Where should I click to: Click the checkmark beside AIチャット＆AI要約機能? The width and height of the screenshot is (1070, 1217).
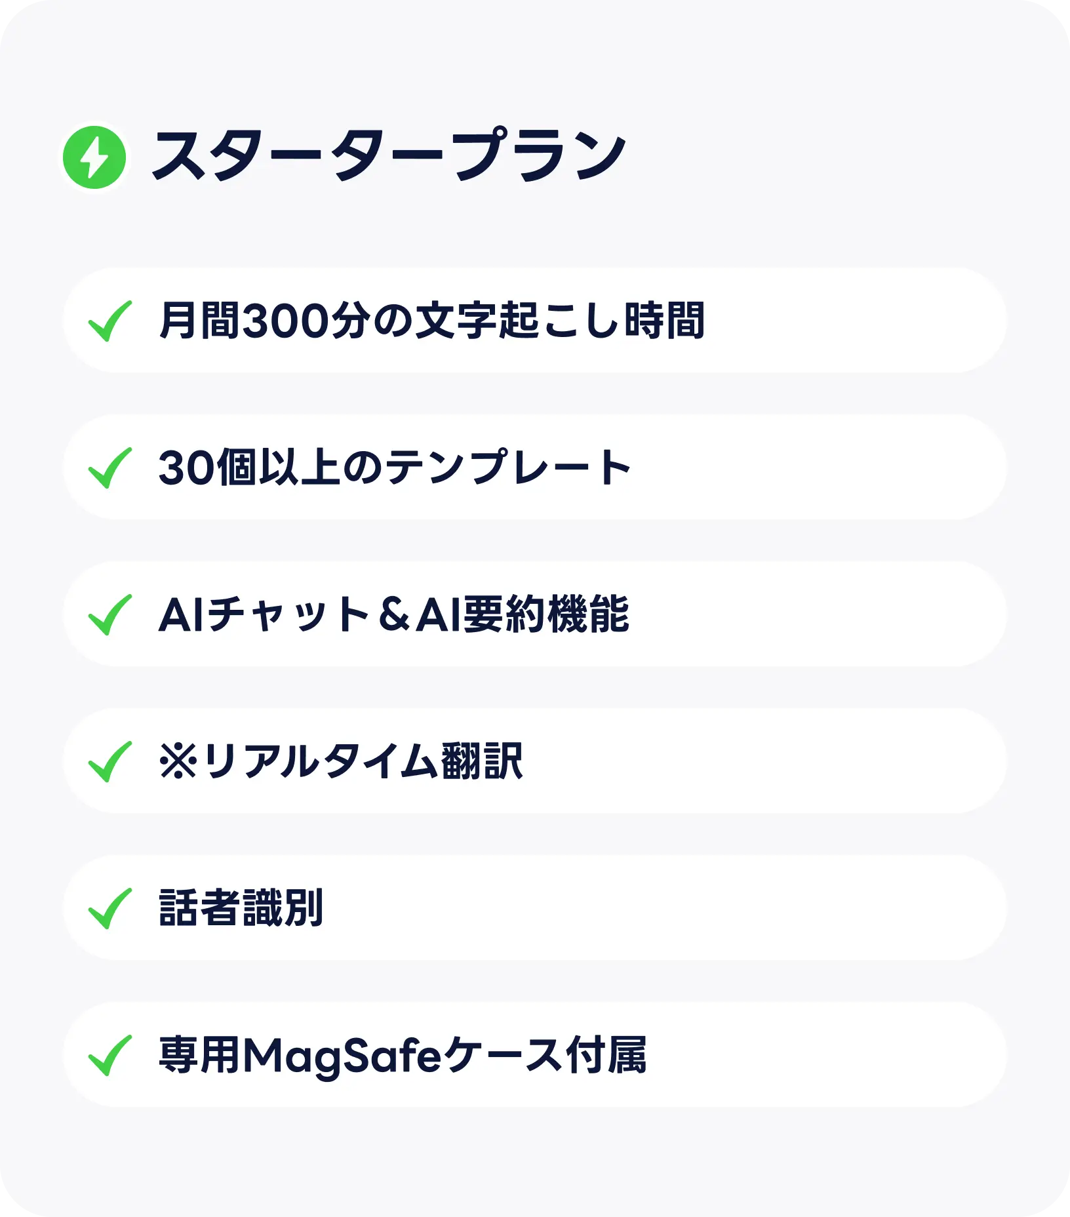pyautogui.click(x=109, y=614)
